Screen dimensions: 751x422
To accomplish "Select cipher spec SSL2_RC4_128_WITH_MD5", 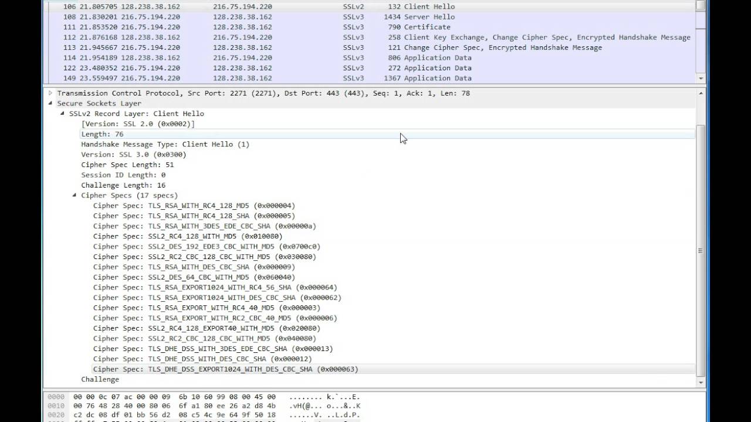I will pyautogui.click(x=188, y=236).
